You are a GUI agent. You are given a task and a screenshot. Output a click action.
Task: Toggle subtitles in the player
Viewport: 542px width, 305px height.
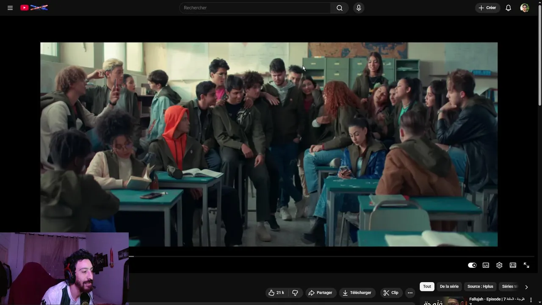(x=486, y=265)
